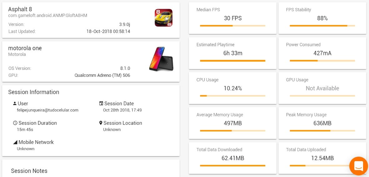Viewport: 369px width, 177px height.
Task: Open the orange chat support bubble
Action: coord(358,166)
